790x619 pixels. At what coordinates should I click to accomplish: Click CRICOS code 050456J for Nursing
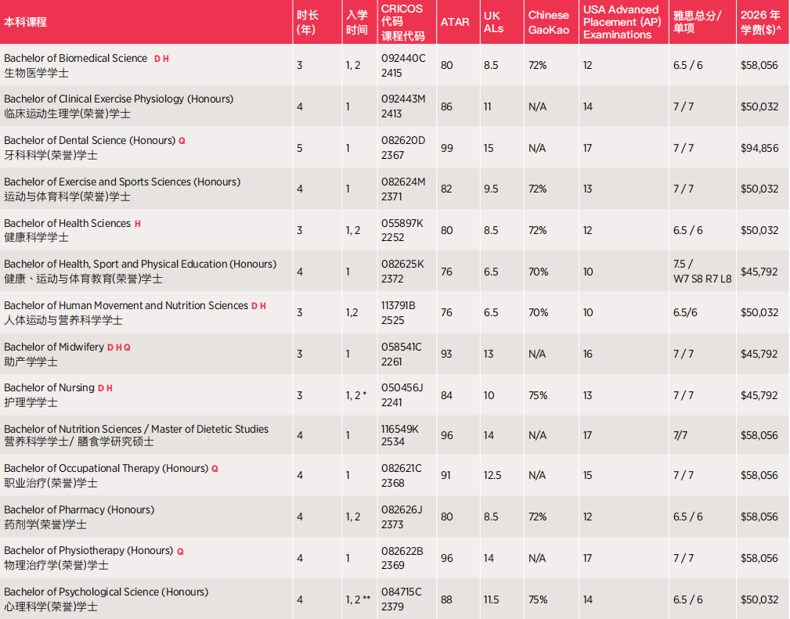pyautogui.click(x=402, y=388)
